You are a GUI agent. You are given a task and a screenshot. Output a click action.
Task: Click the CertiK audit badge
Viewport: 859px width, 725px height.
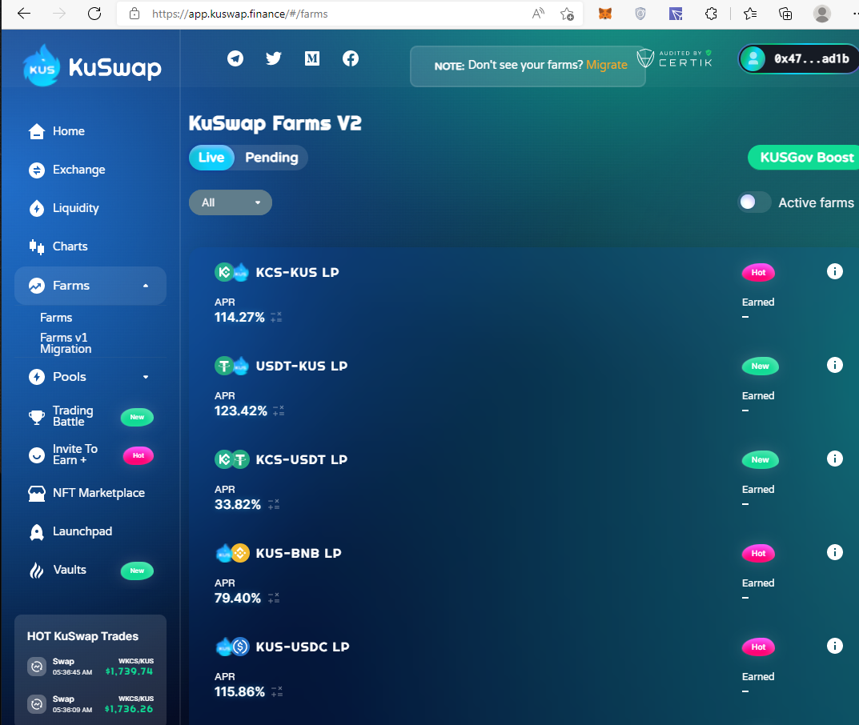pyautogui.click(x=674, y=58)
